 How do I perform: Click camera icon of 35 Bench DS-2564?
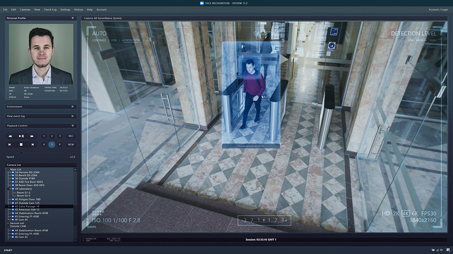[13, 175]
